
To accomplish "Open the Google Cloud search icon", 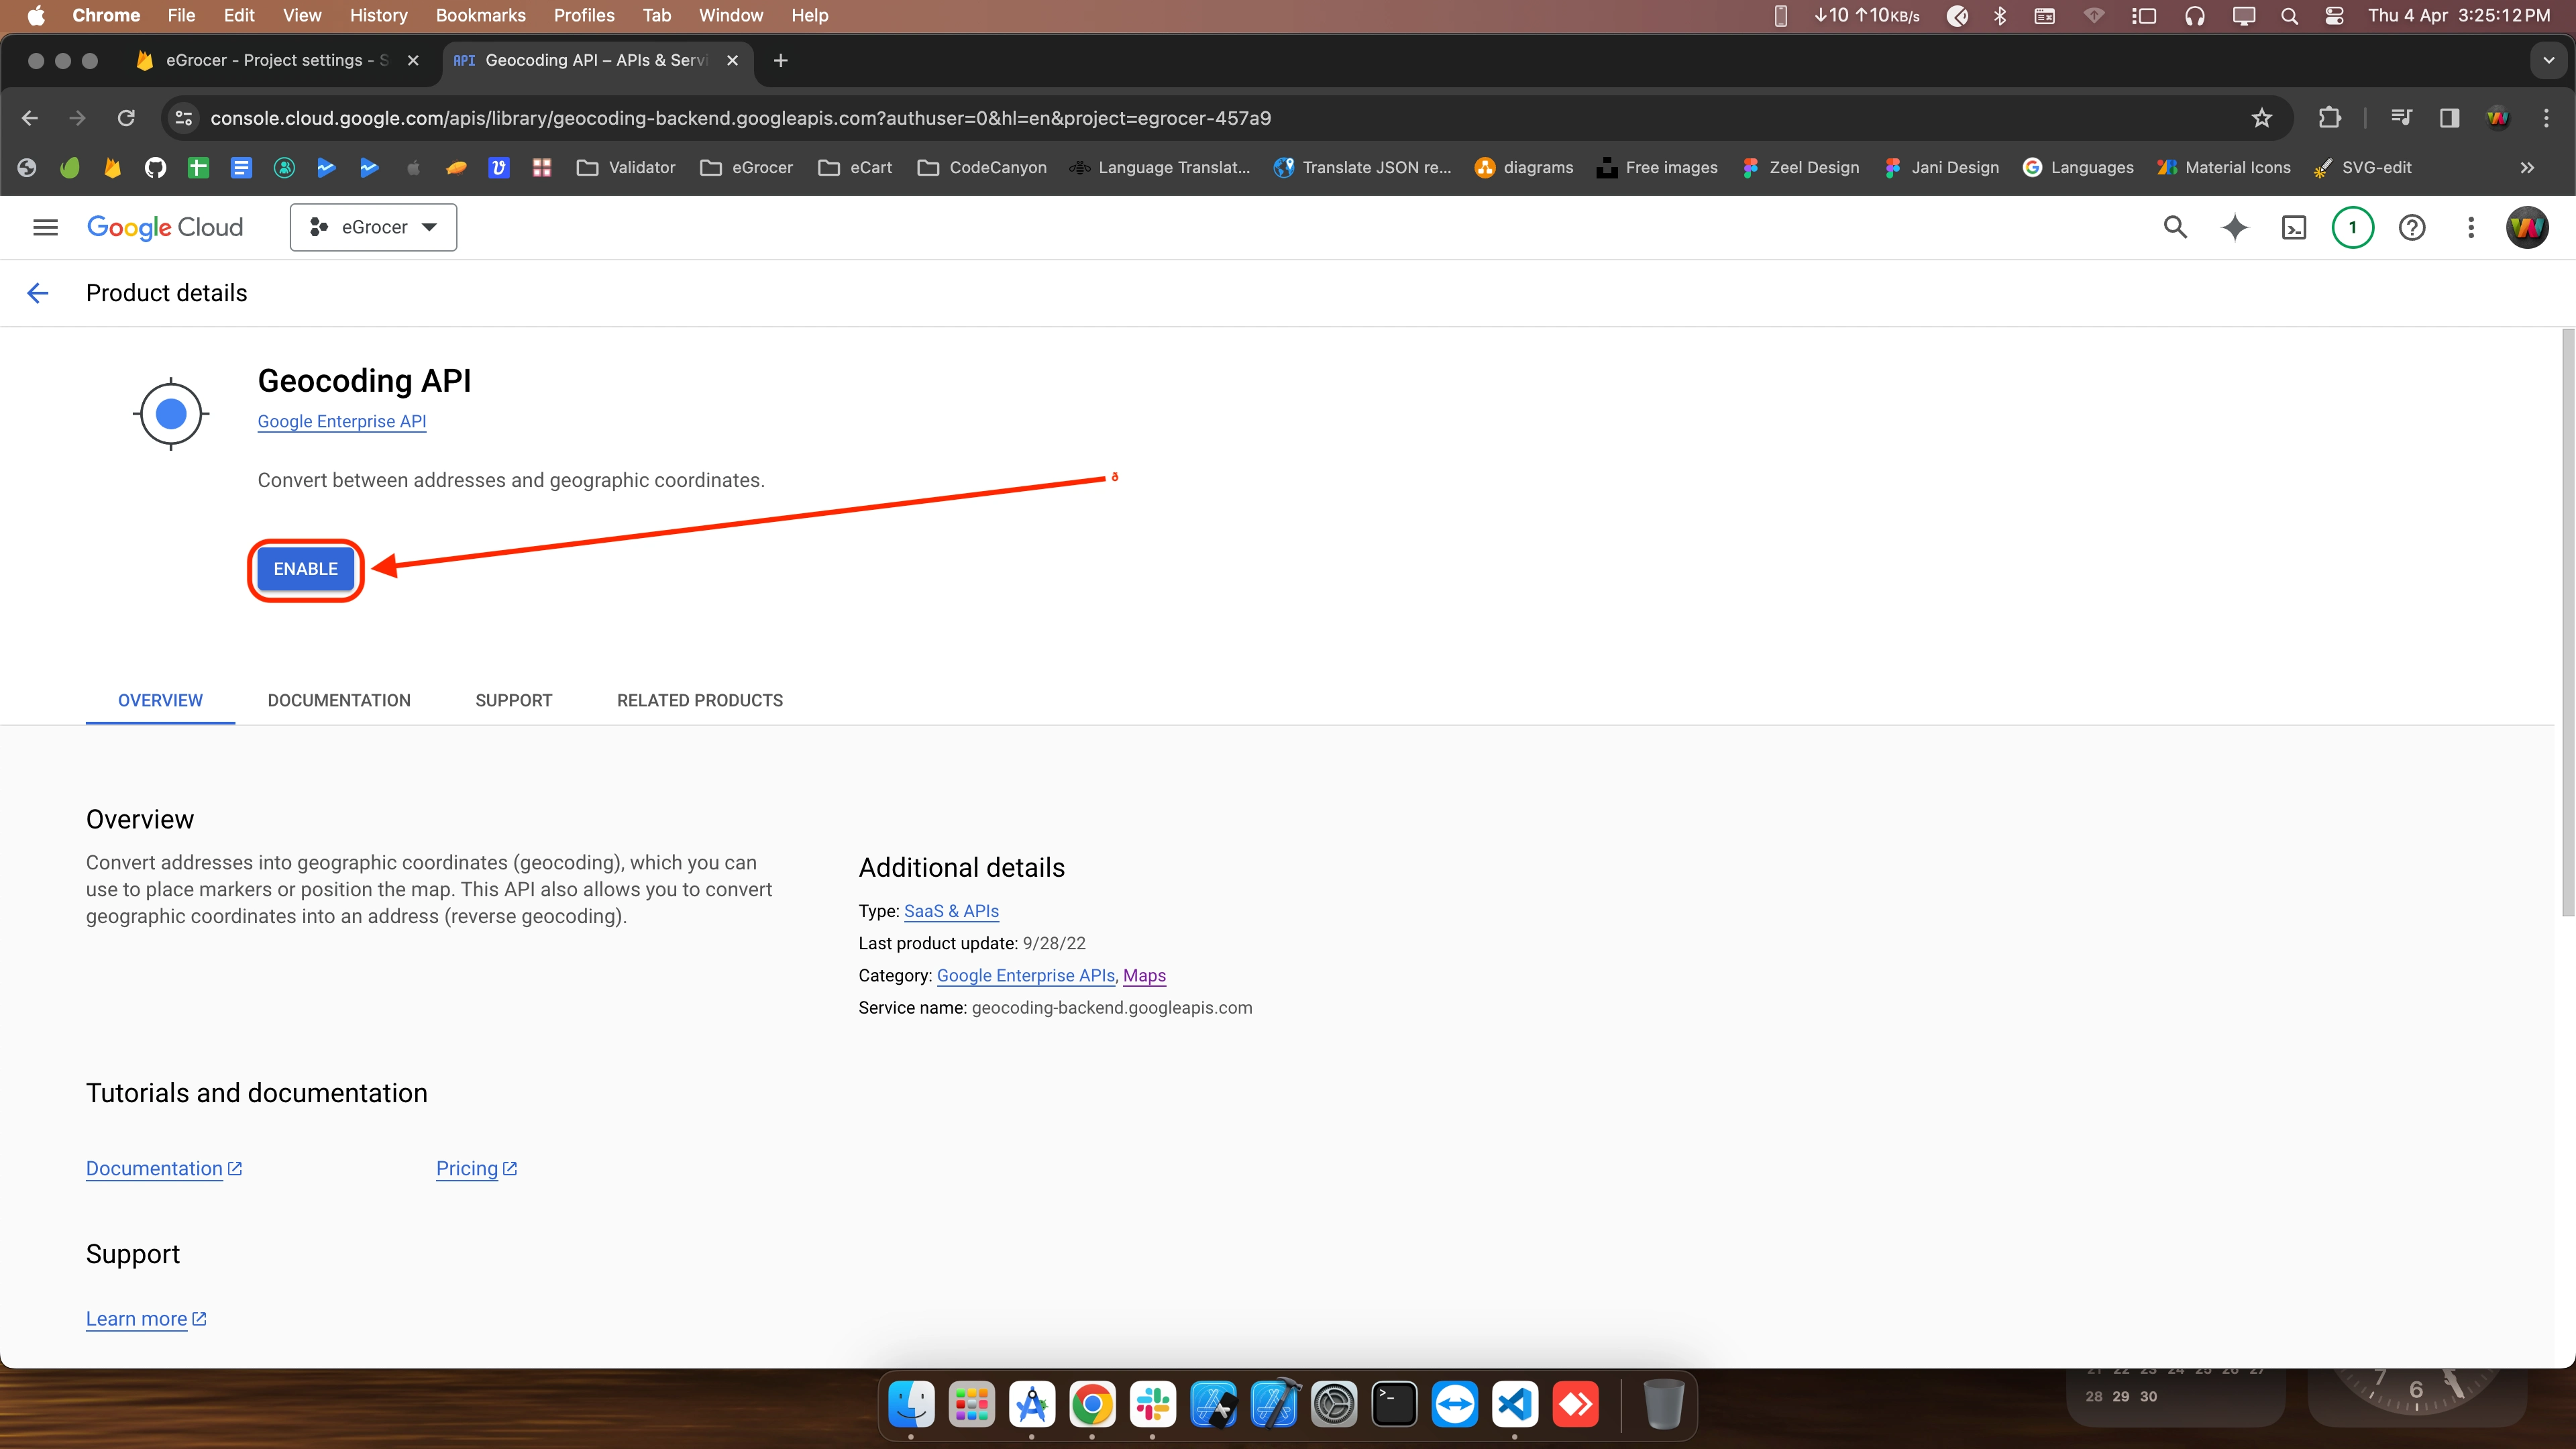I will pyautogui.click(x=2175, y=228).
